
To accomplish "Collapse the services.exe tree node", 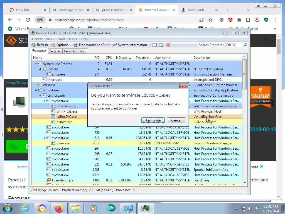I will [40, 95].
